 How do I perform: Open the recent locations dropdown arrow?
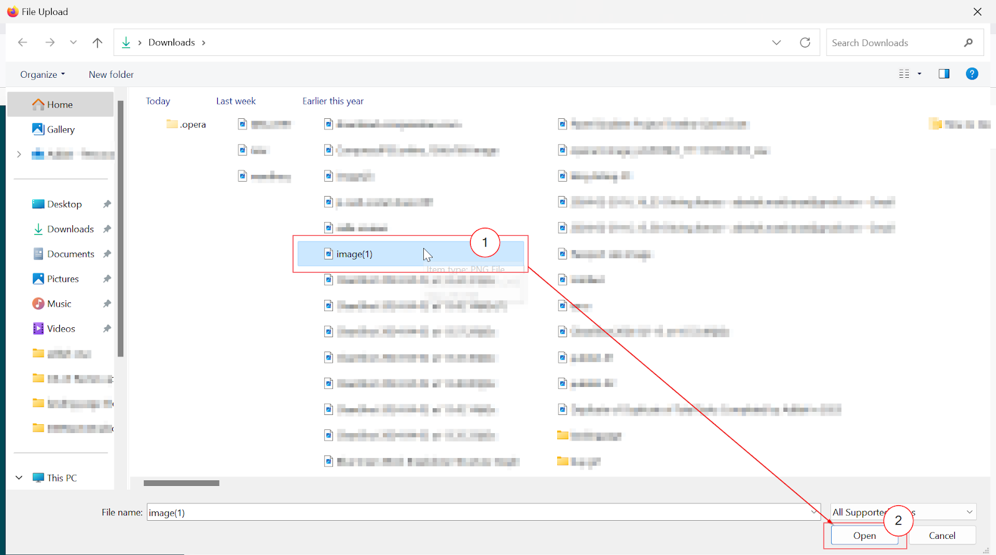point(73,42)
